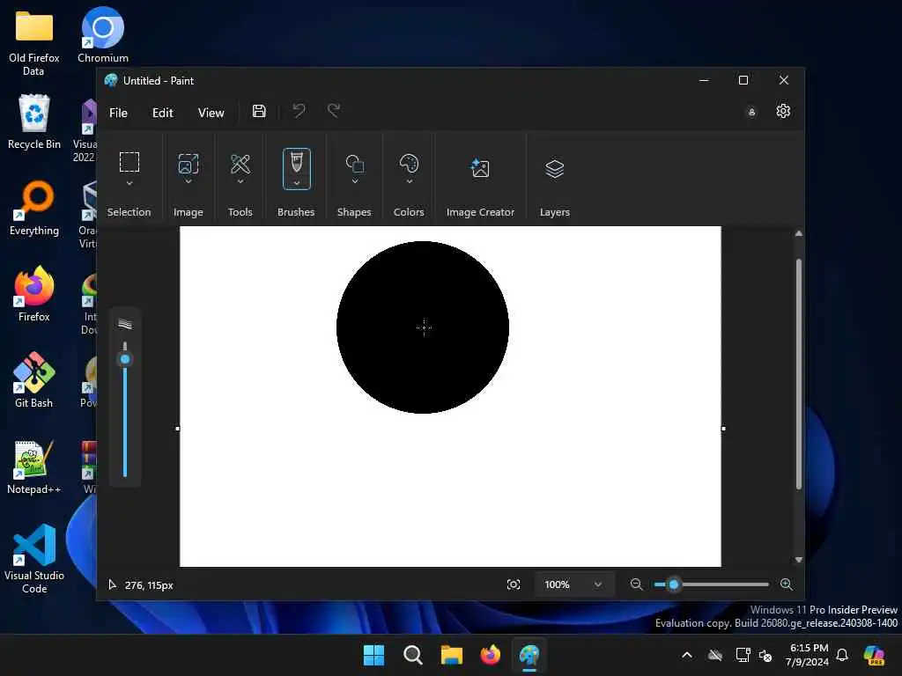Viewport: 902px width, 676px height.
Task: Select the Notepad++ desktop icon
Action: click(x=34, y=467)
